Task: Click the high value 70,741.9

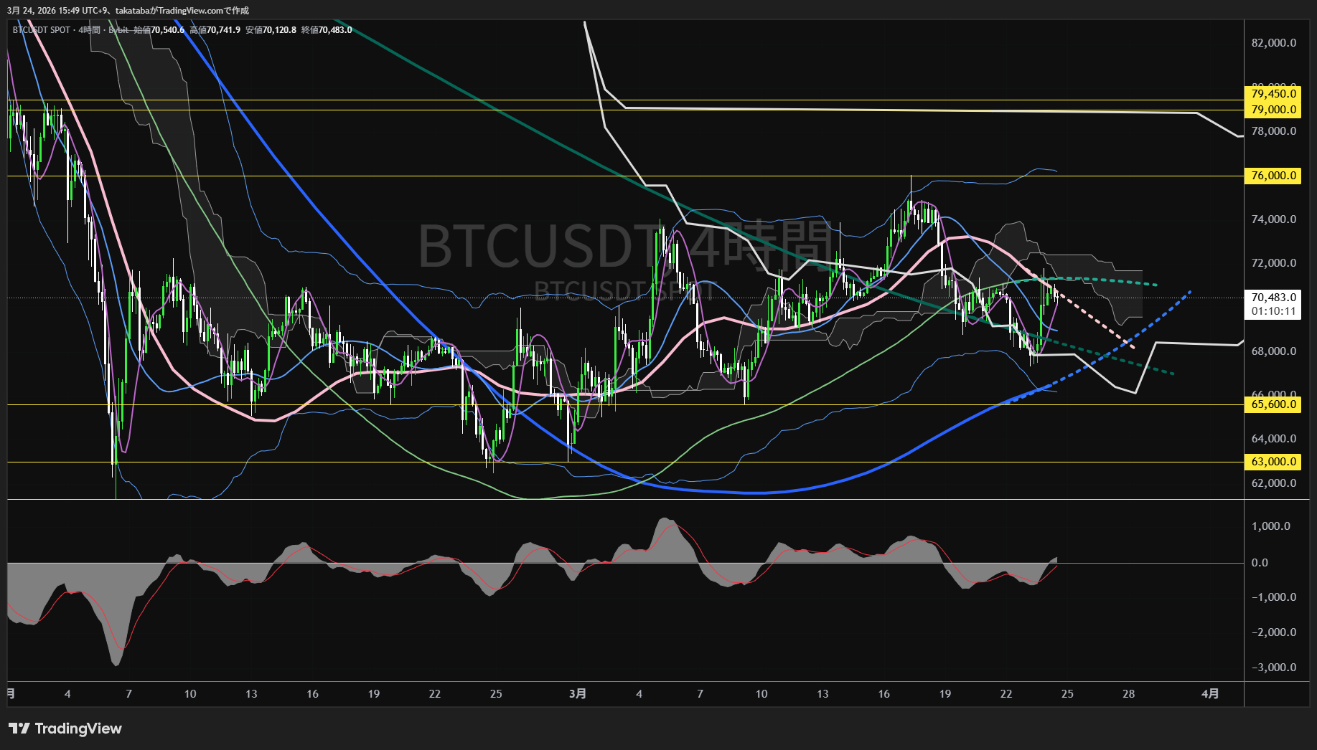Action: [x=223, y=30]
